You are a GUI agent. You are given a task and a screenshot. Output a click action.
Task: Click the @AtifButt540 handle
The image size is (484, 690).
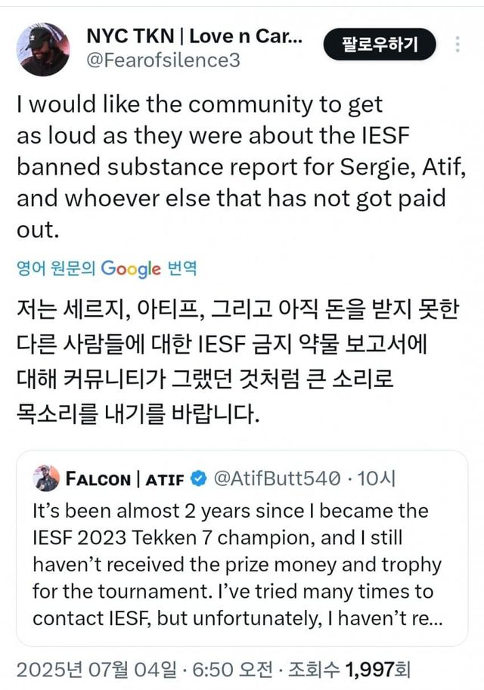[x=275, y=476]
